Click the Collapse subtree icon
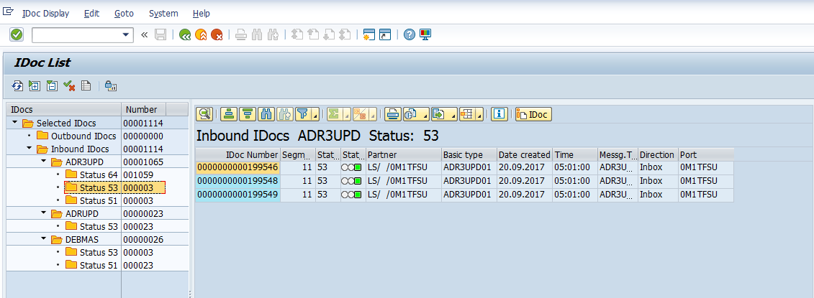The image size is (814, 298). pyautogui.click(x=52, y=86)
